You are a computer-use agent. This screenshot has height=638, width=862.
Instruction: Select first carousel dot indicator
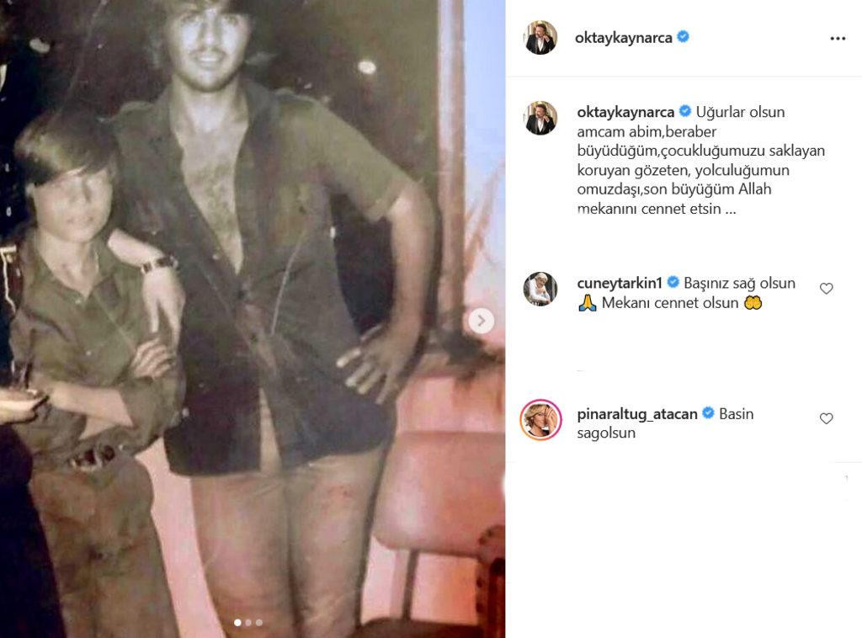(x=237, y=623)
